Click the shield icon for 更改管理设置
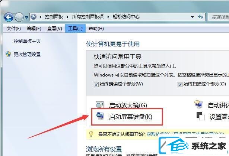The image size is (229, 156). [x=8, y=54]
